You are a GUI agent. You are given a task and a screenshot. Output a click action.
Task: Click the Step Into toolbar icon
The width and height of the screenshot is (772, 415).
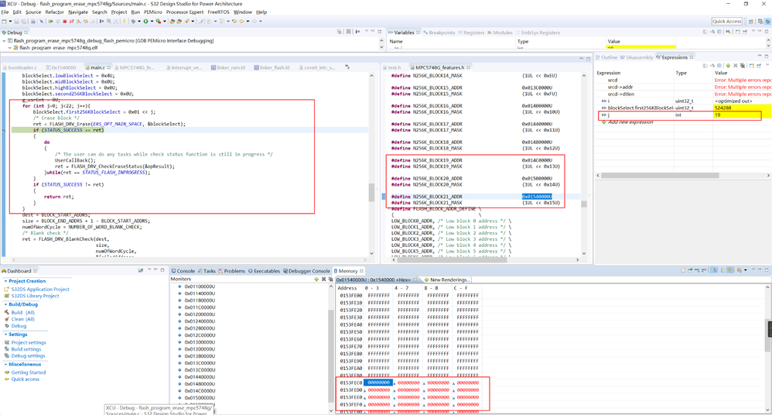[x=79, y=21]
